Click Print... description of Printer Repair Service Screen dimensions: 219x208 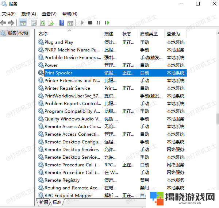point(111,88)
